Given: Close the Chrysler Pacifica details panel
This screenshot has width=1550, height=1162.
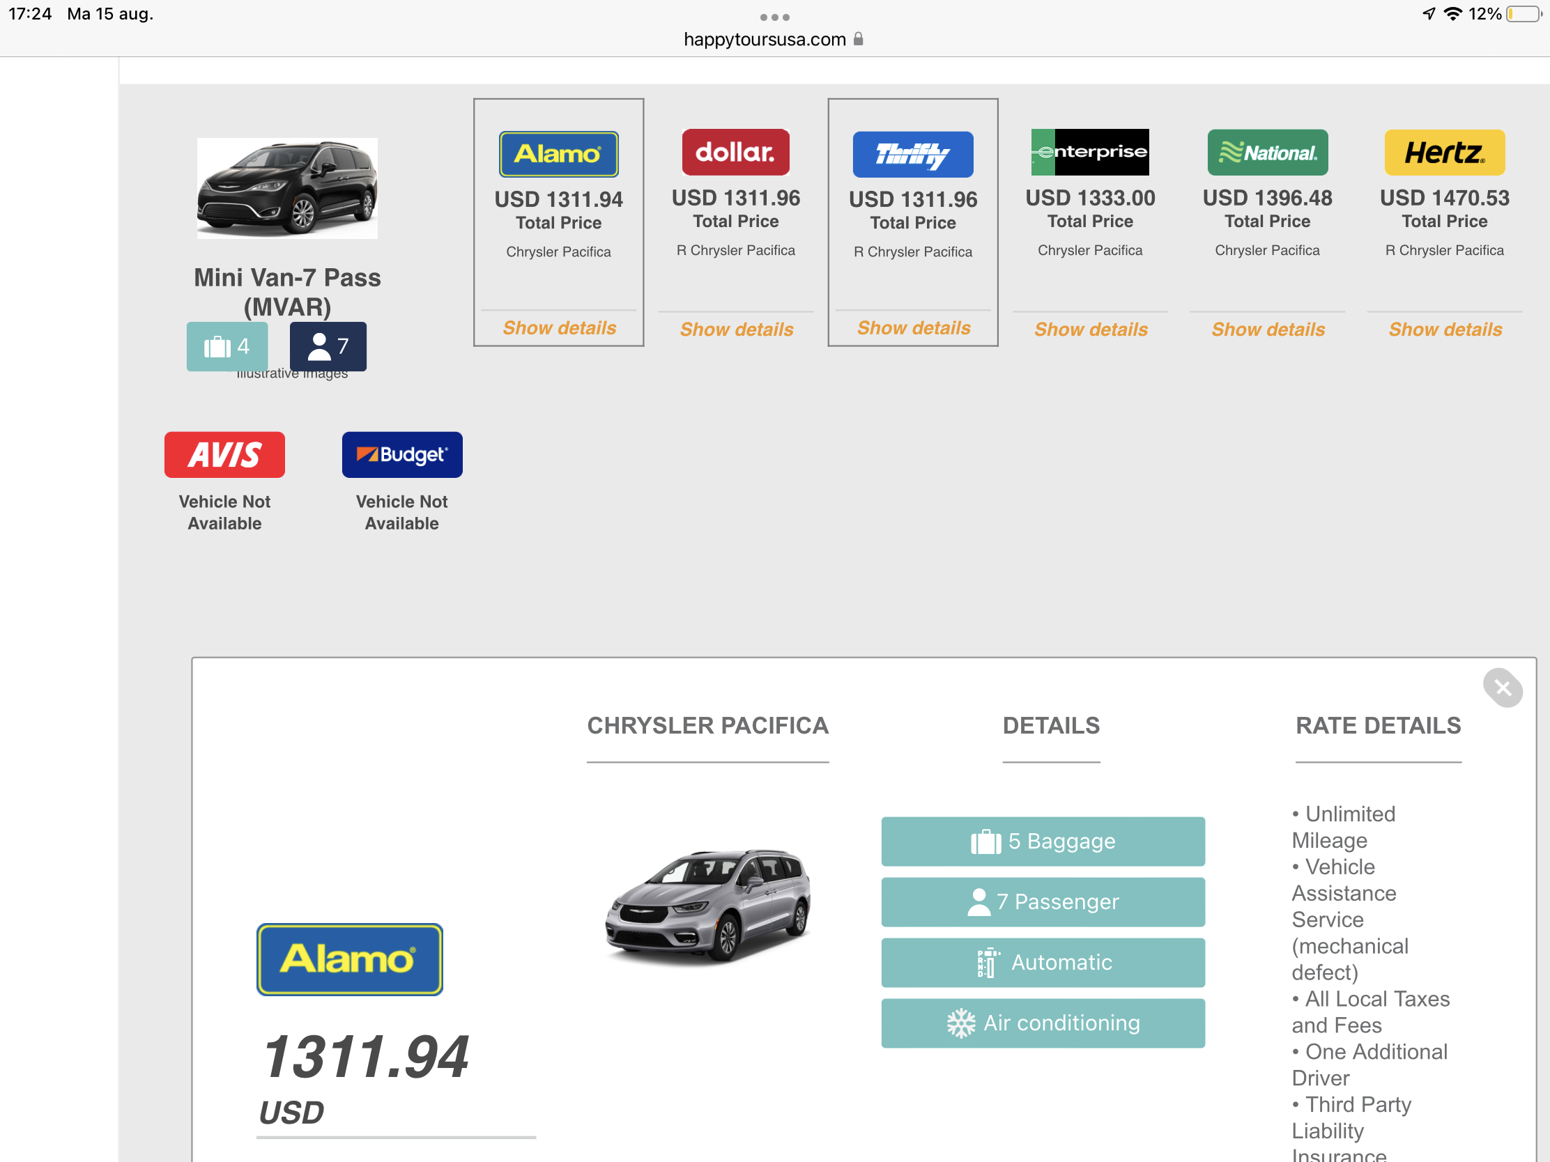Looking at the screenshot, I should pyautogui.click(x=1503, y=688).
